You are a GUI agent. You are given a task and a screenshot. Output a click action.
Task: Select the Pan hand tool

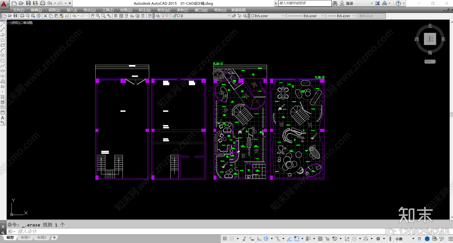coord(92,16)
